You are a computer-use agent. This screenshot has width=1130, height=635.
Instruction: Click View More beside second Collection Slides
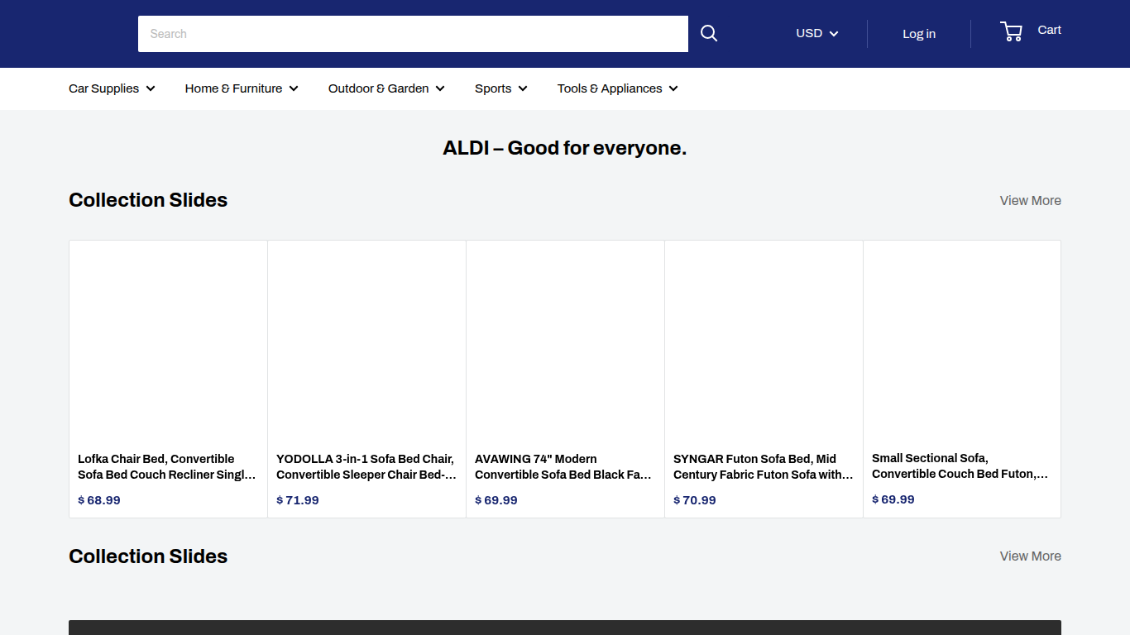tap(1030, 556)
